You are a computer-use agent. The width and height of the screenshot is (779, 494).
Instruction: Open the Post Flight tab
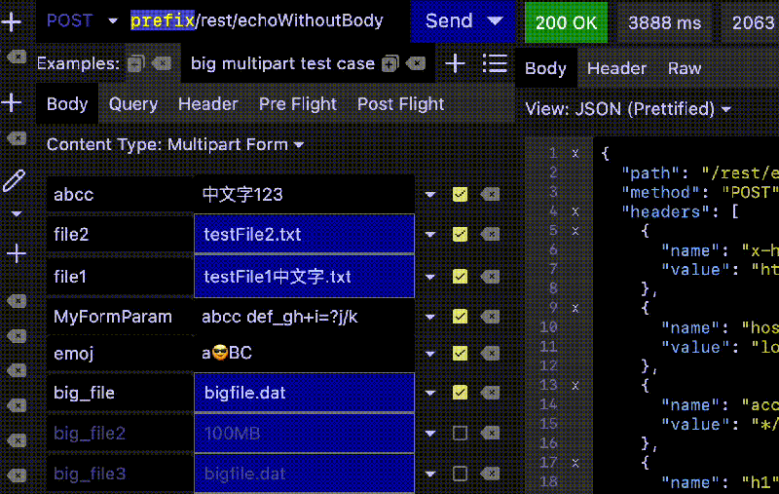coord(400,104)
